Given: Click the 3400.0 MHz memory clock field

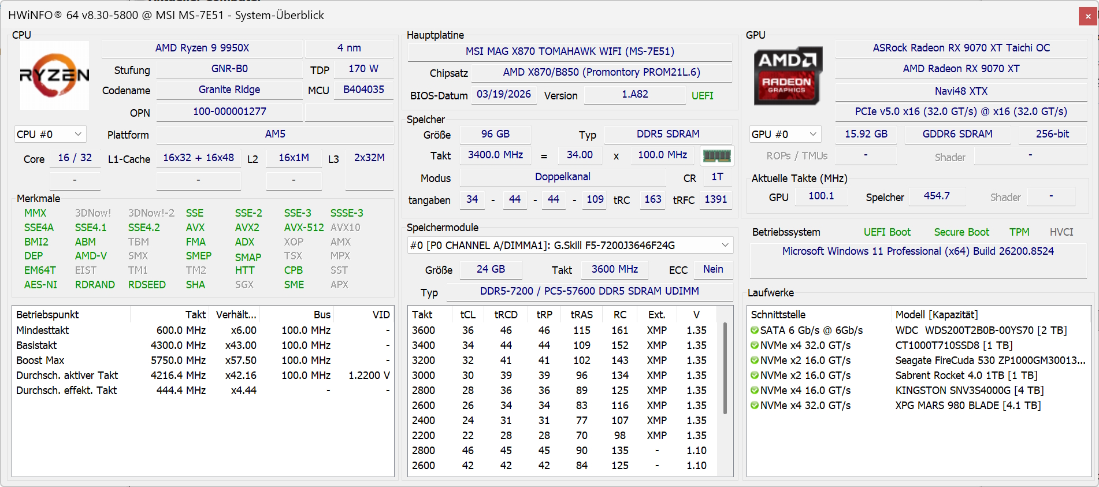Looking at the screenshot, I should 495,155.
